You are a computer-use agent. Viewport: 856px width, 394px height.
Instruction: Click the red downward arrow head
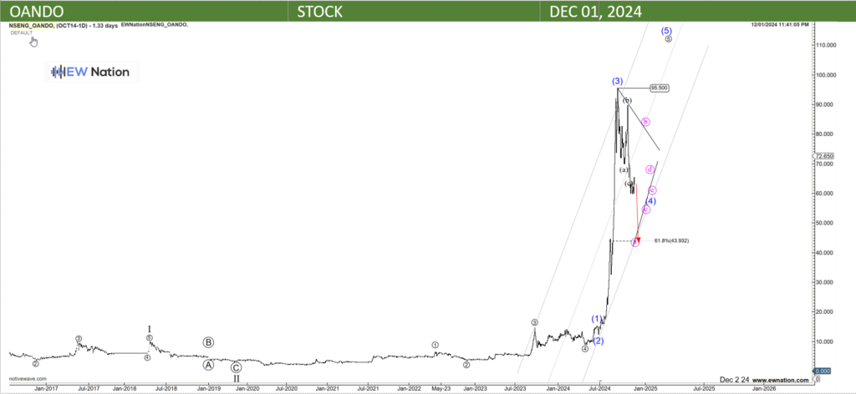(x=638, y=240)
